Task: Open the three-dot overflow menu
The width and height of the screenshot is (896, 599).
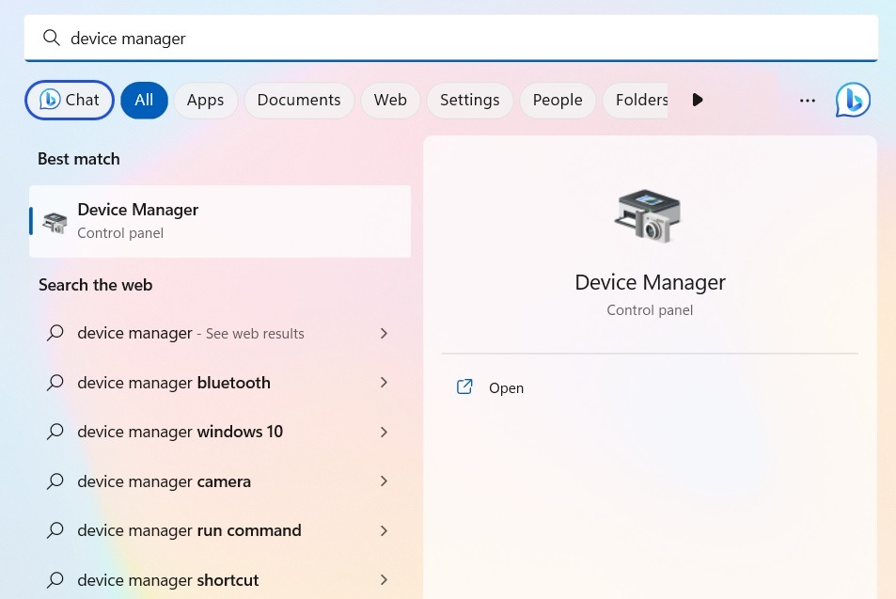Action: (x=807, y=100)
